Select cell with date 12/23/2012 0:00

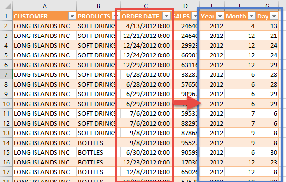tap(145, 162)
